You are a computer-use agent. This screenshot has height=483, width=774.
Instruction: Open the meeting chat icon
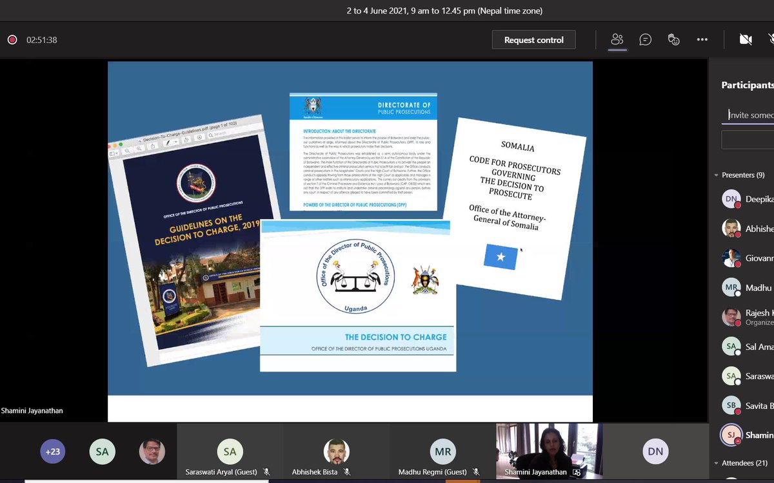tap(645, 40)
